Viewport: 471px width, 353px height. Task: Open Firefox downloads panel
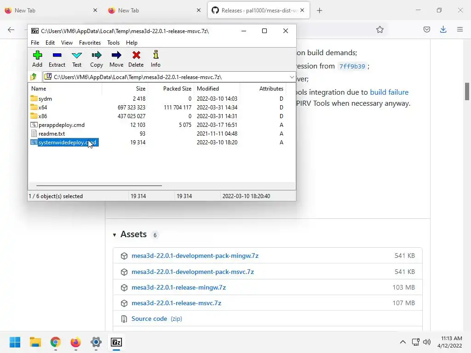[x=443, y=29]
